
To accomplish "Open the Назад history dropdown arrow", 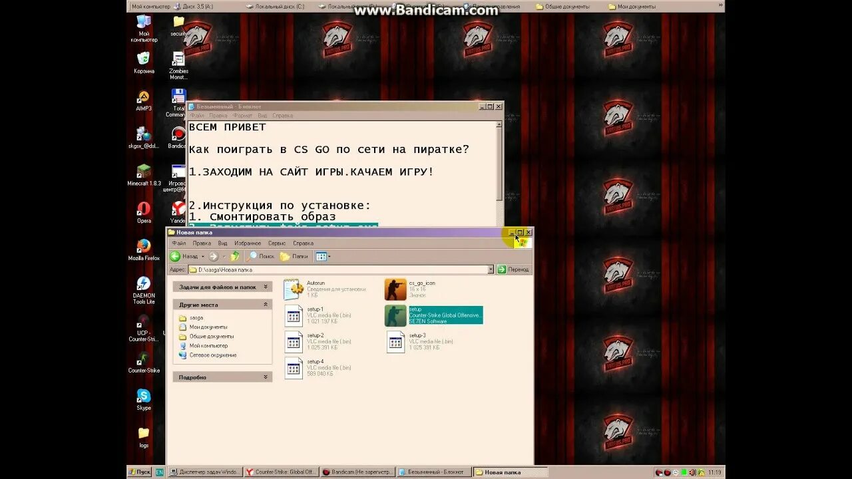I will (x=202, y=256).
